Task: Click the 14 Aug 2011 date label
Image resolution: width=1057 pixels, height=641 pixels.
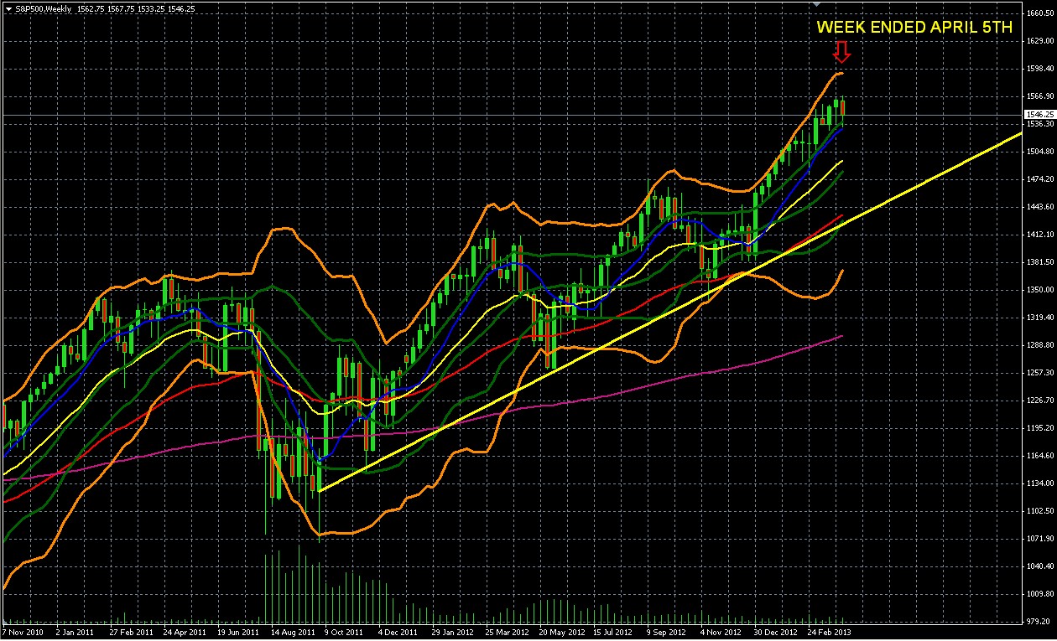Action: [294, 633]
